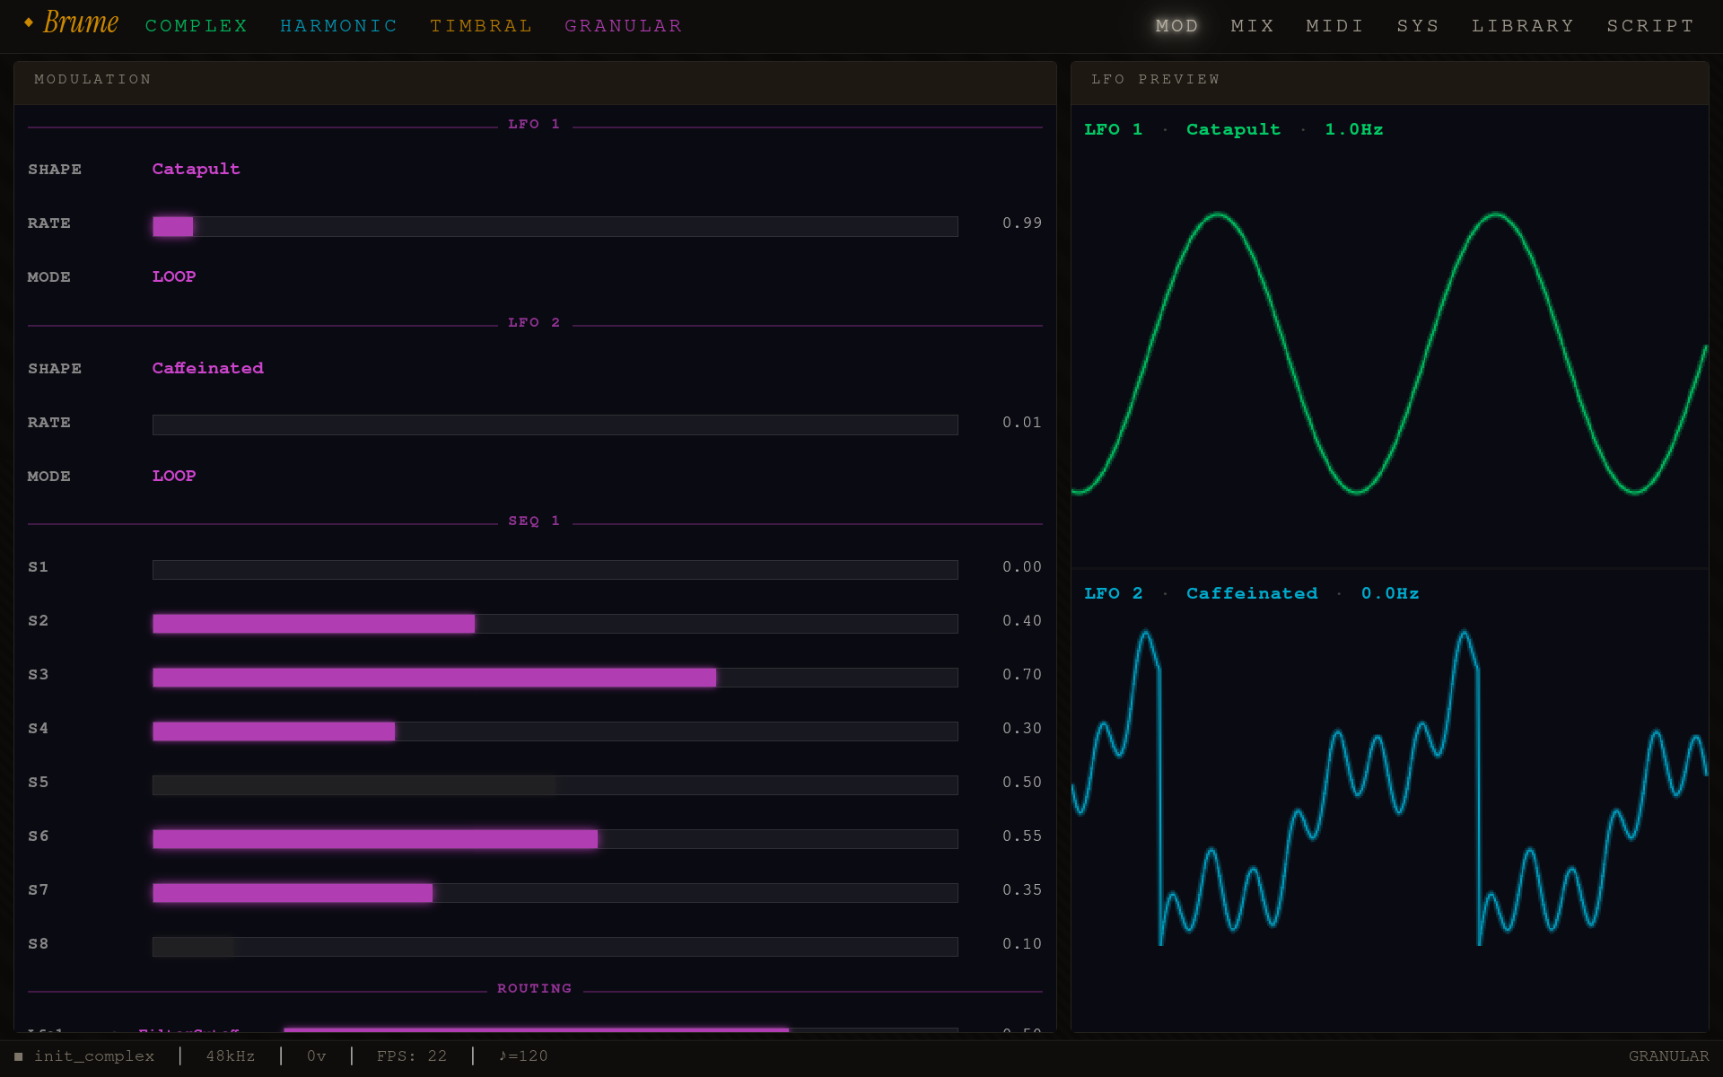This screenshot has height=1077, width=1723.
Task: Switch to the HARMONIC engine
Action: tap(338, 25)
